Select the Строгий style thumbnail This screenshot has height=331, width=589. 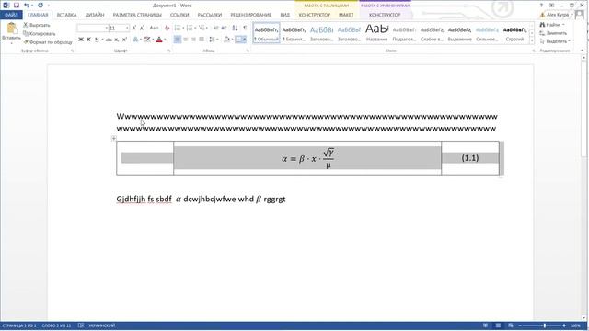tap(514, 33)
